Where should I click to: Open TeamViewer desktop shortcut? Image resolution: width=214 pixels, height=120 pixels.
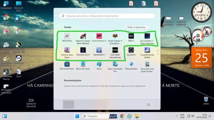click(19, 60)
